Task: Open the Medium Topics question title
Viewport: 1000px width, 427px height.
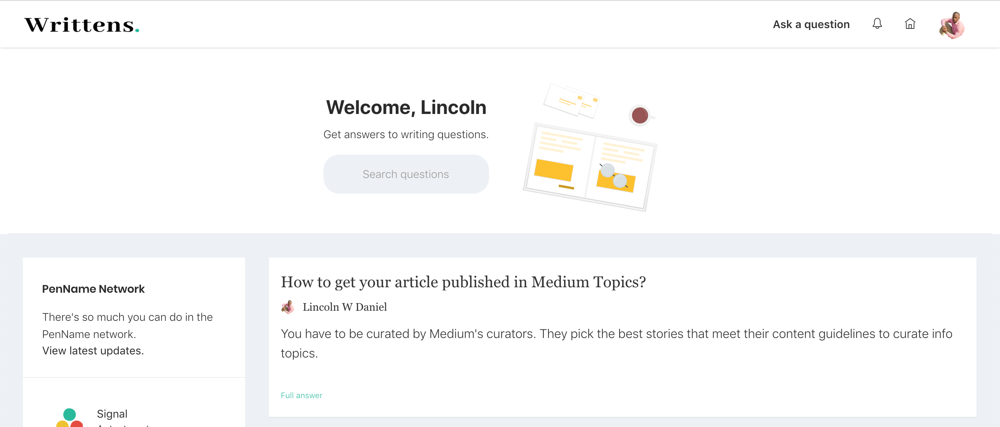Action: (463, 282)
